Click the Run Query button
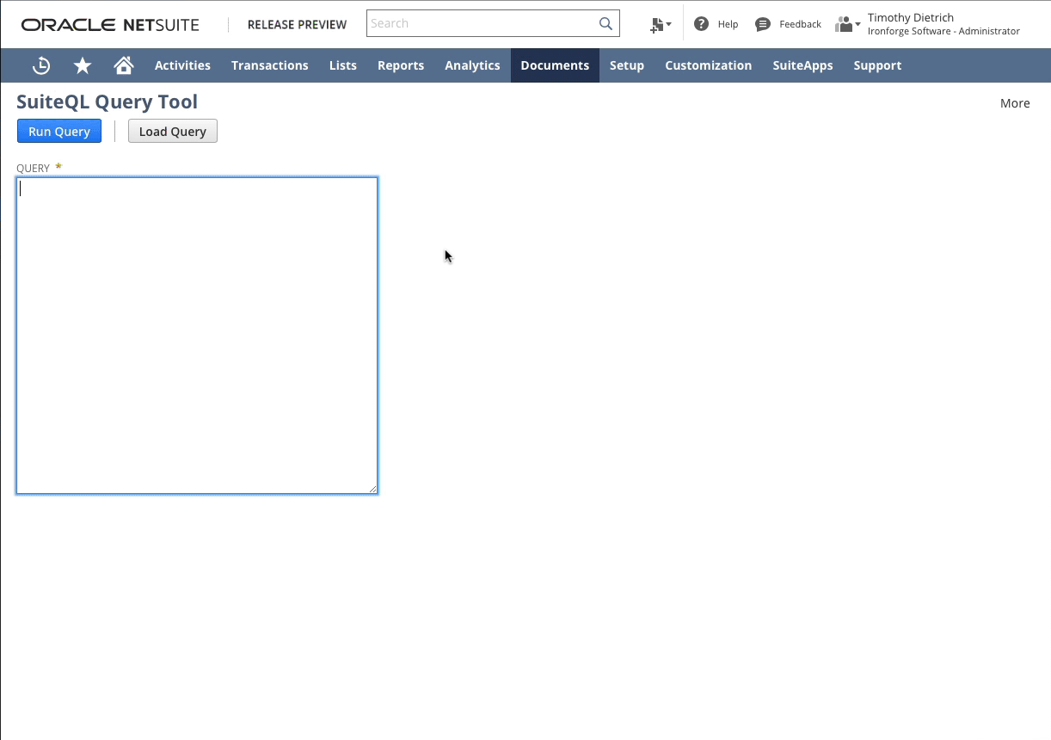 click(x=58, y=131)
